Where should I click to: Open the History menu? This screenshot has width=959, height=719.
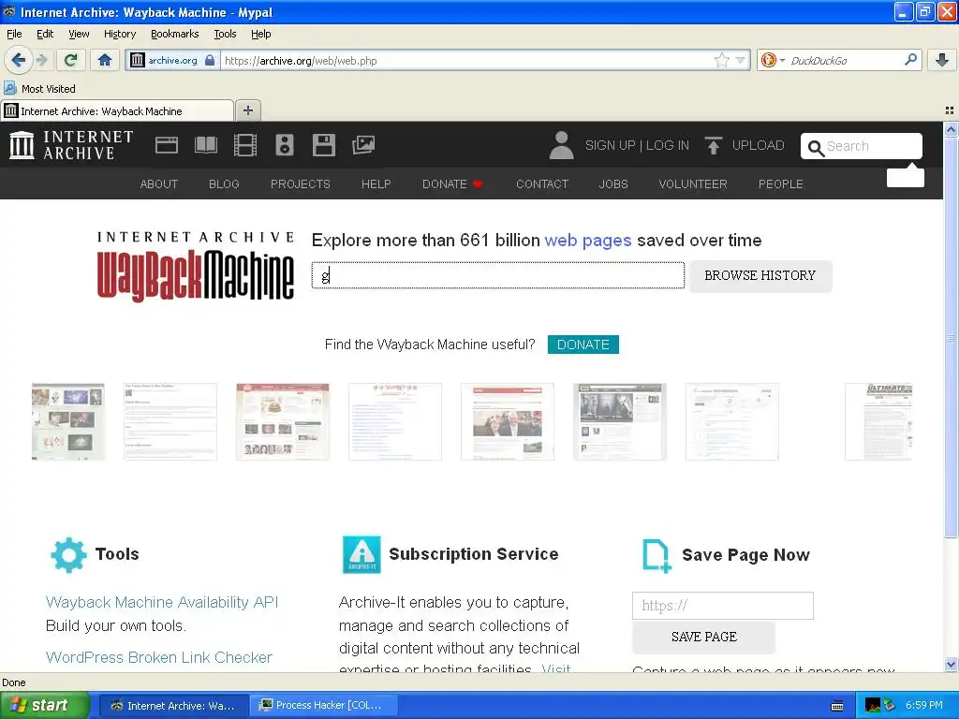coord(120,34)
